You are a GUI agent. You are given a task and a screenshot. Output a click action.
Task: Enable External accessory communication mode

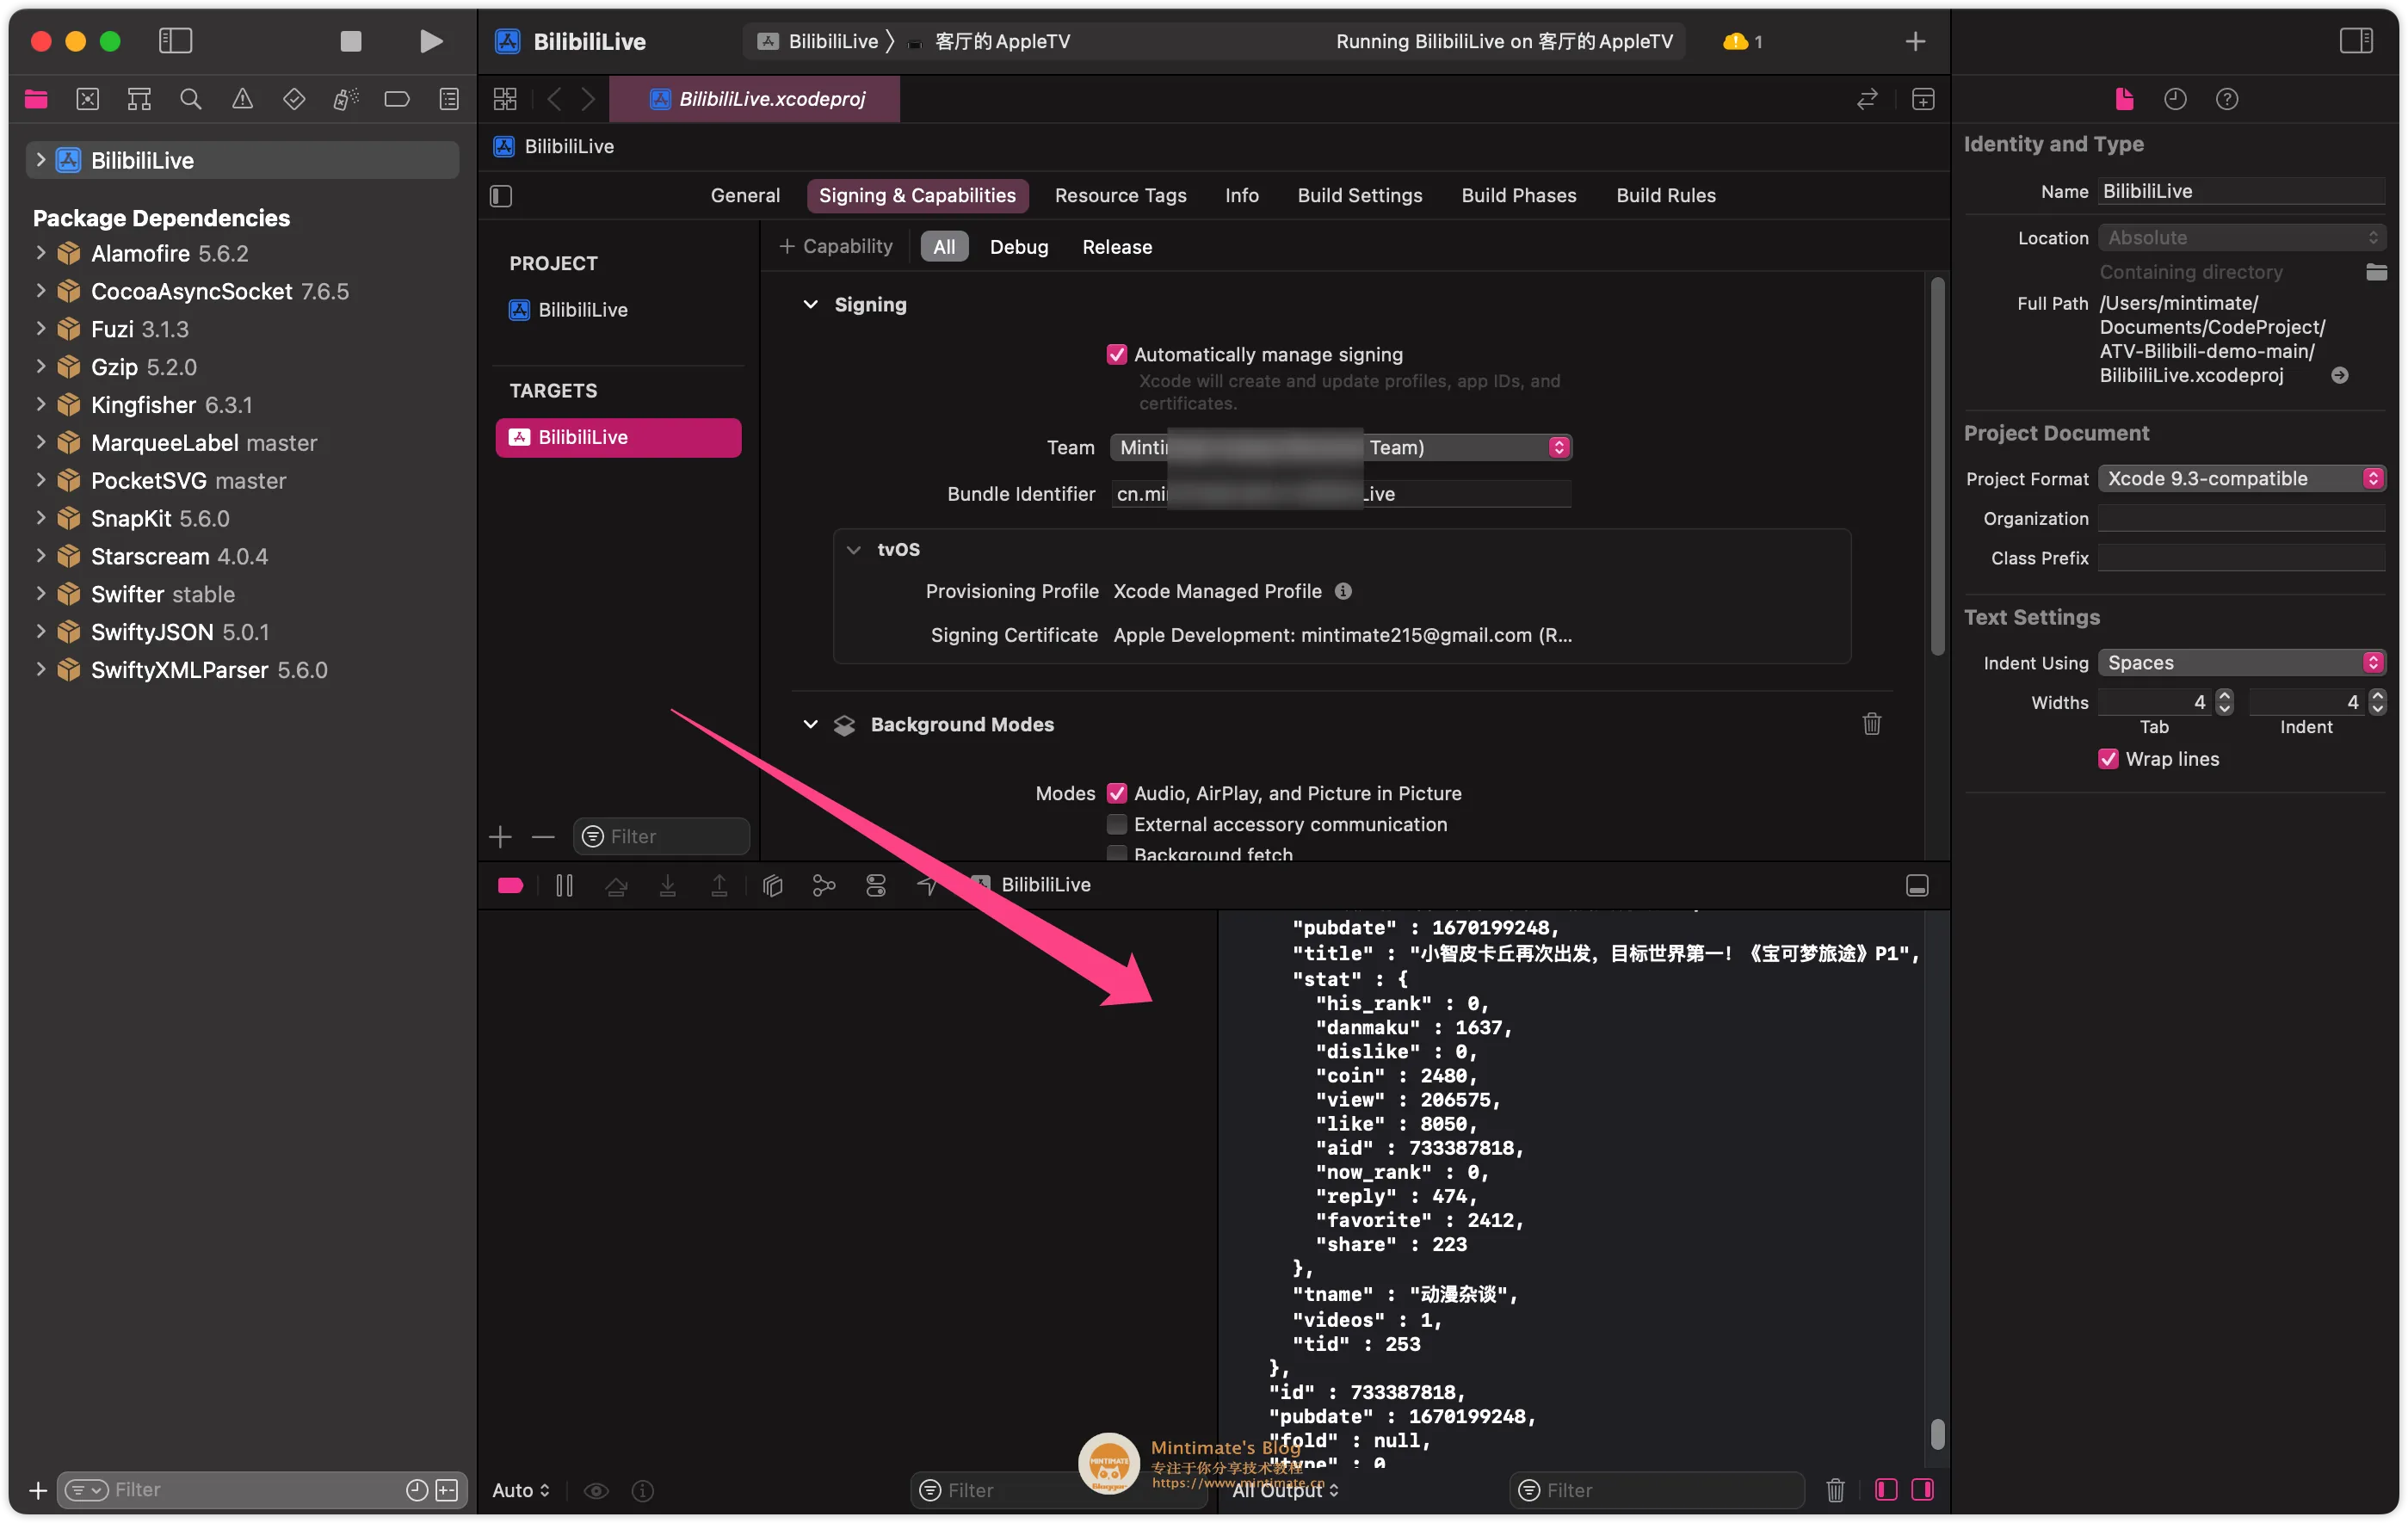point(1116,823)
